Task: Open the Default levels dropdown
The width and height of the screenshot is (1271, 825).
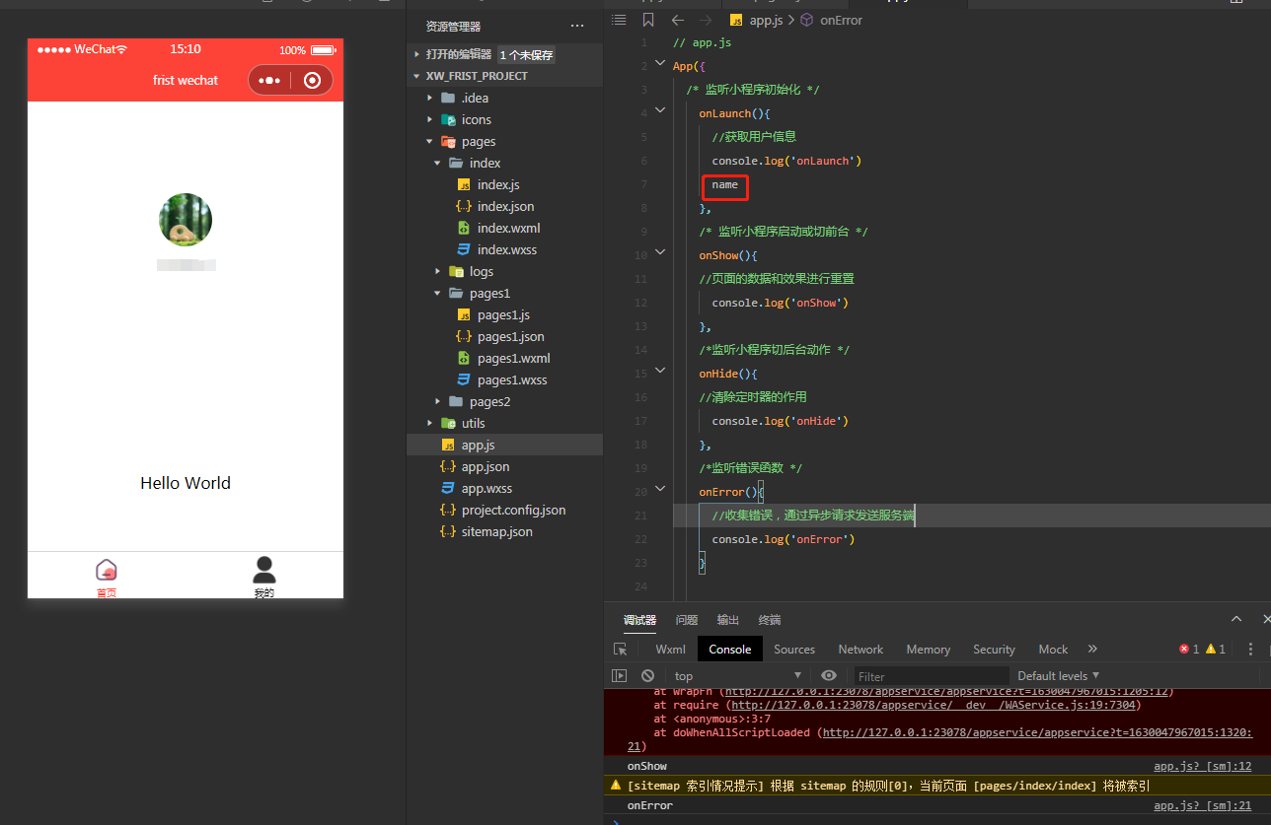Action: pyautogui.click(x=1058, y=676)
